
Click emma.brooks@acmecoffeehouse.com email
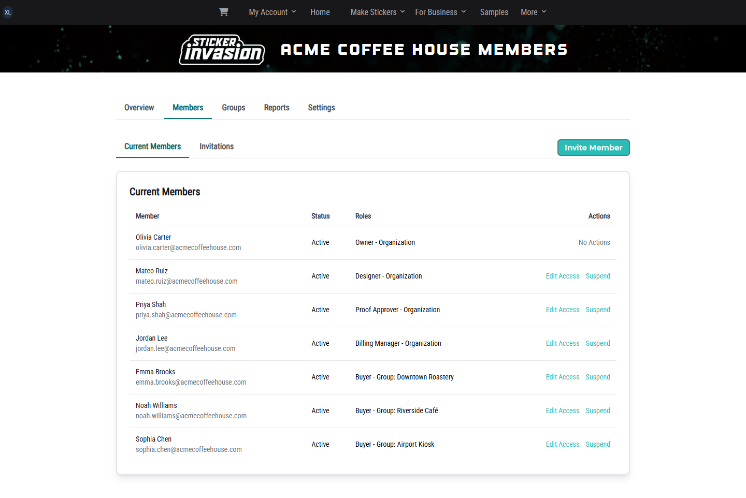pos(191,382)
